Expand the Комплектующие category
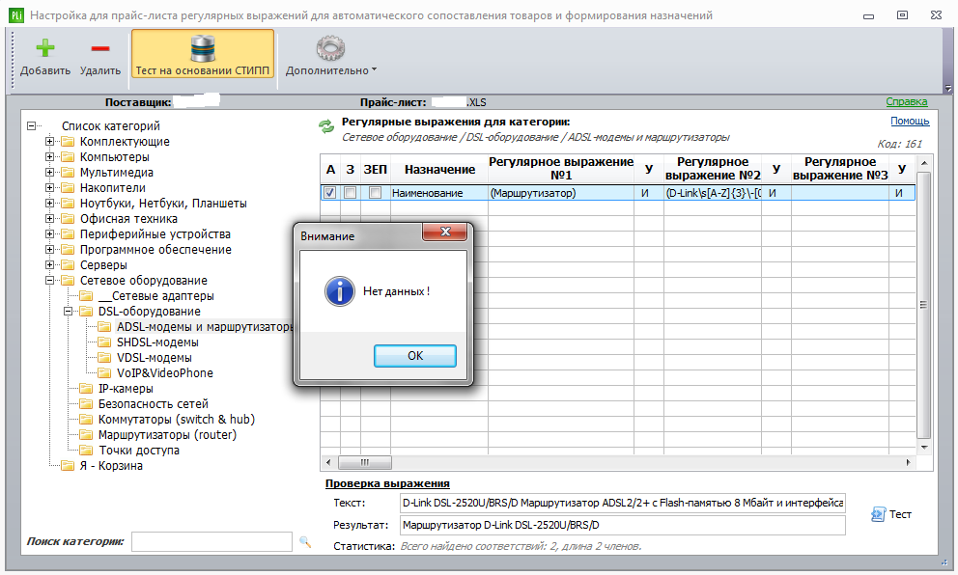 pyautogui.click(x=49, y=142)
